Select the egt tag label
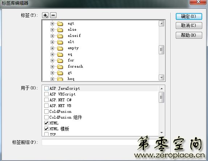The width and height of the screenshot is (208, 161). pyautogui.click(x=71, y=24)
